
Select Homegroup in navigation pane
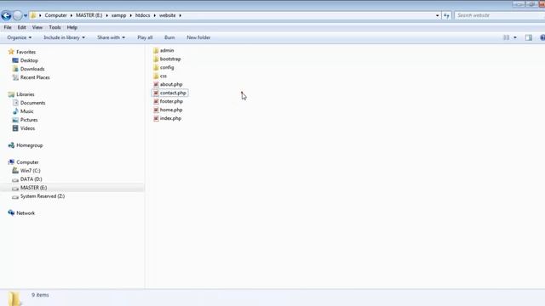click(x=30, y=145)
